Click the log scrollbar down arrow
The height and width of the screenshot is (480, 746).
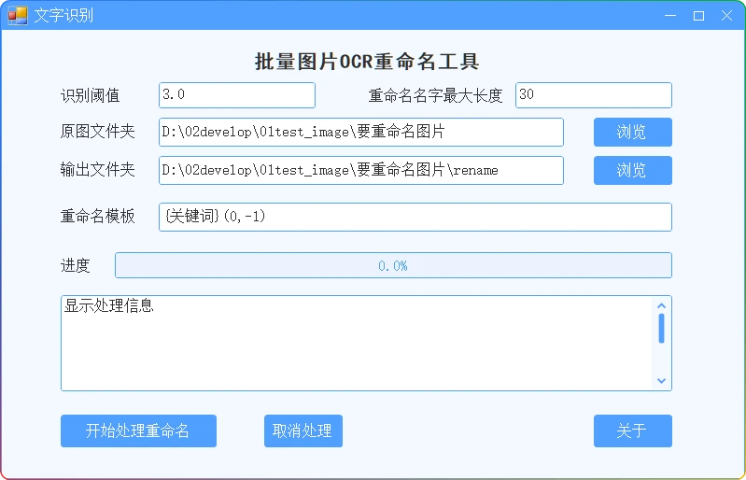661,381
